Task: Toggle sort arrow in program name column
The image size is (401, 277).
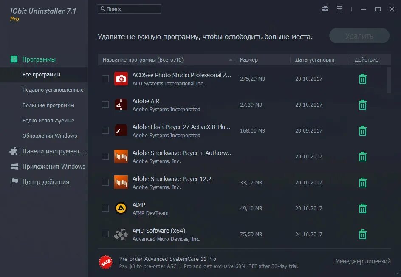Action: pos(230,60)
